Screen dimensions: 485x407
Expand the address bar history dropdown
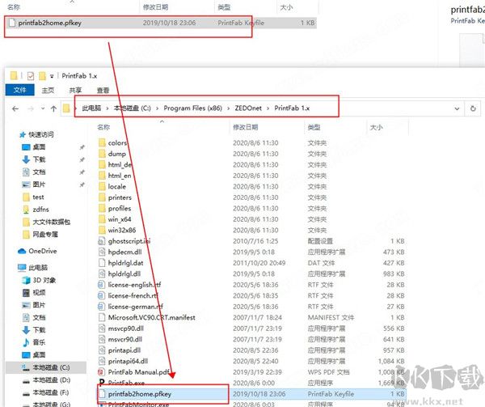(x=457, y=108)
